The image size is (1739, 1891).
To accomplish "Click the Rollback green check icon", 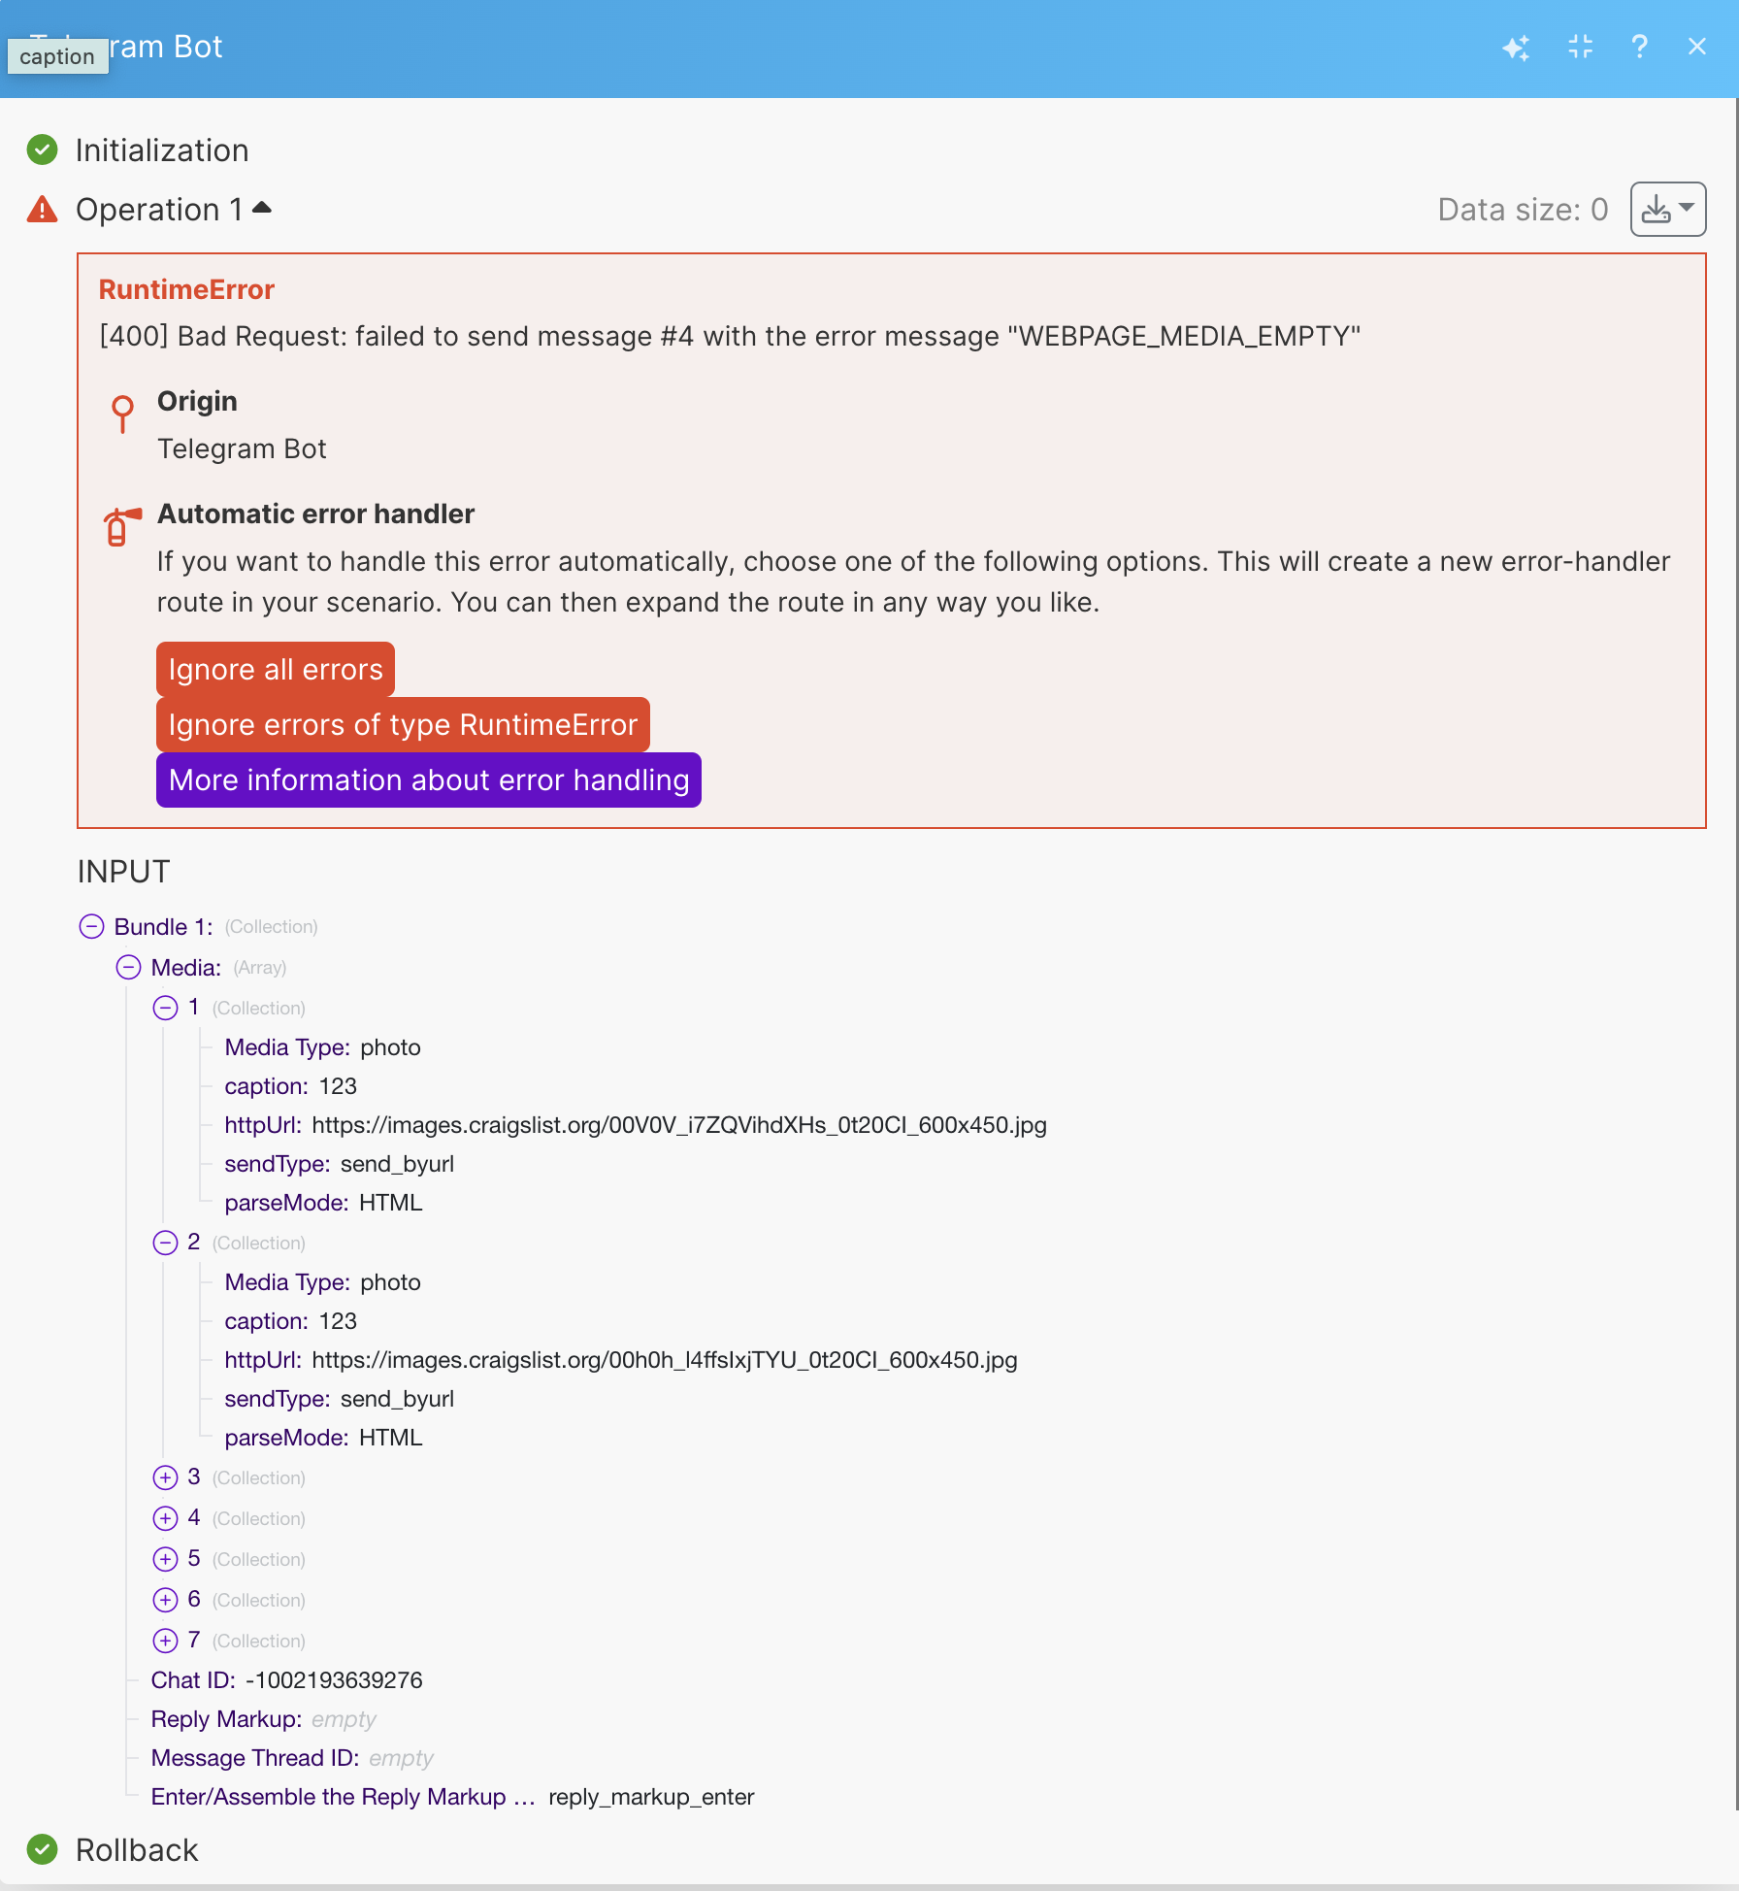I will point(42,1849).
